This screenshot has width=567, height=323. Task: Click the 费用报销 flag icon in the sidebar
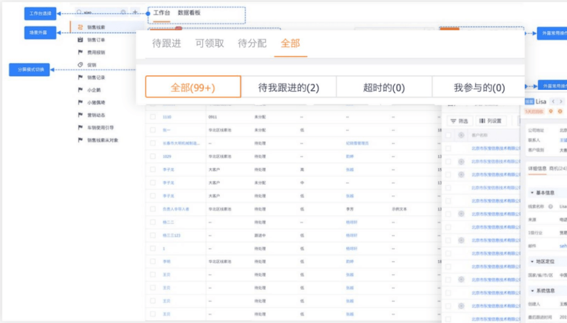[x=80, y=52]
